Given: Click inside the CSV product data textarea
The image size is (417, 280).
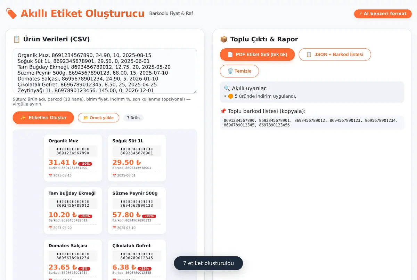Looking at the screenshot, I should point(105,71).
